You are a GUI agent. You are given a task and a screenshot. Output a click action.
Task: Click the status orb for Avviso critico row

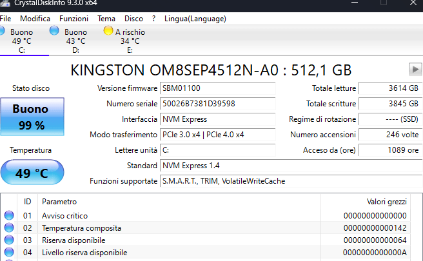click(9, 216)
